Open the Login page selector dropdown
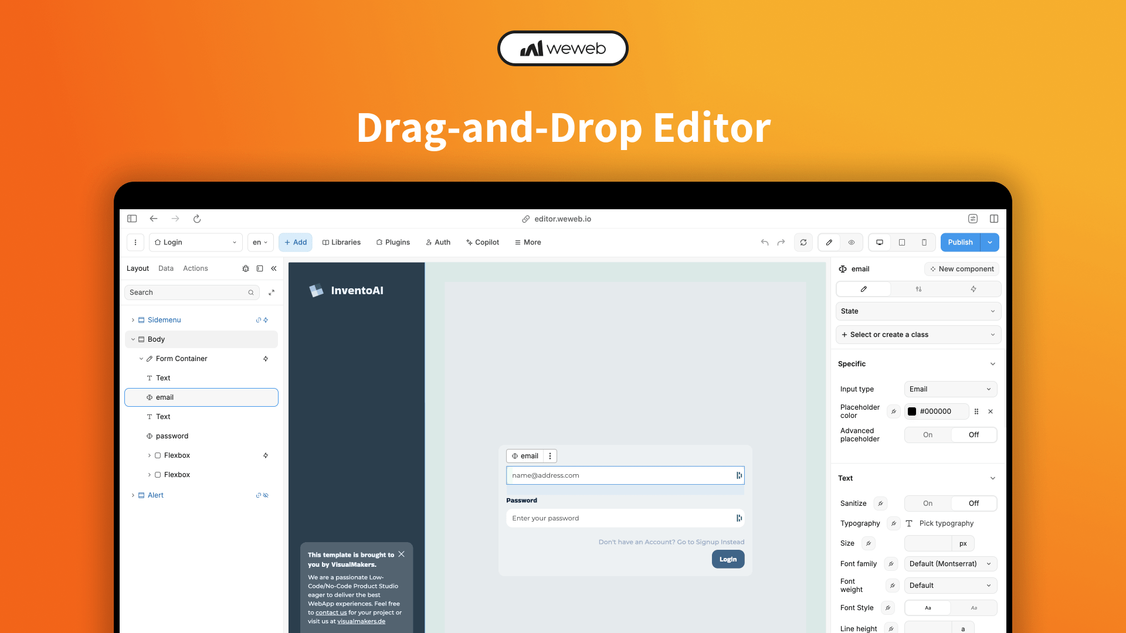The width and height of the screenshot is (1126, 633). pos(196,242)
